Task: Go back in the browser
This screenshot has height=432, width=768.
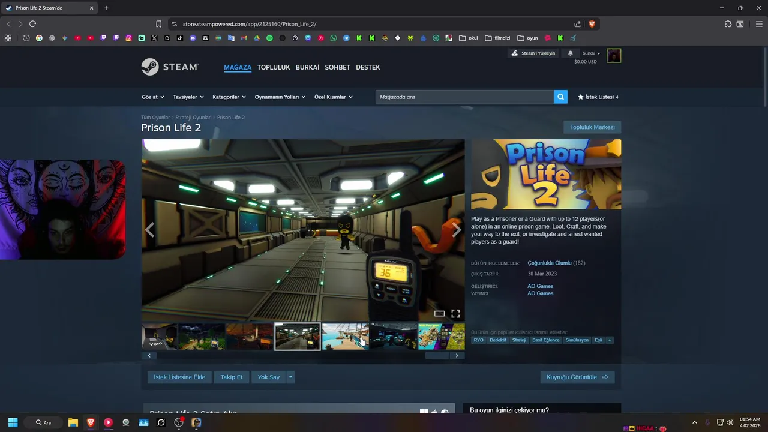Action: [8, 24]
